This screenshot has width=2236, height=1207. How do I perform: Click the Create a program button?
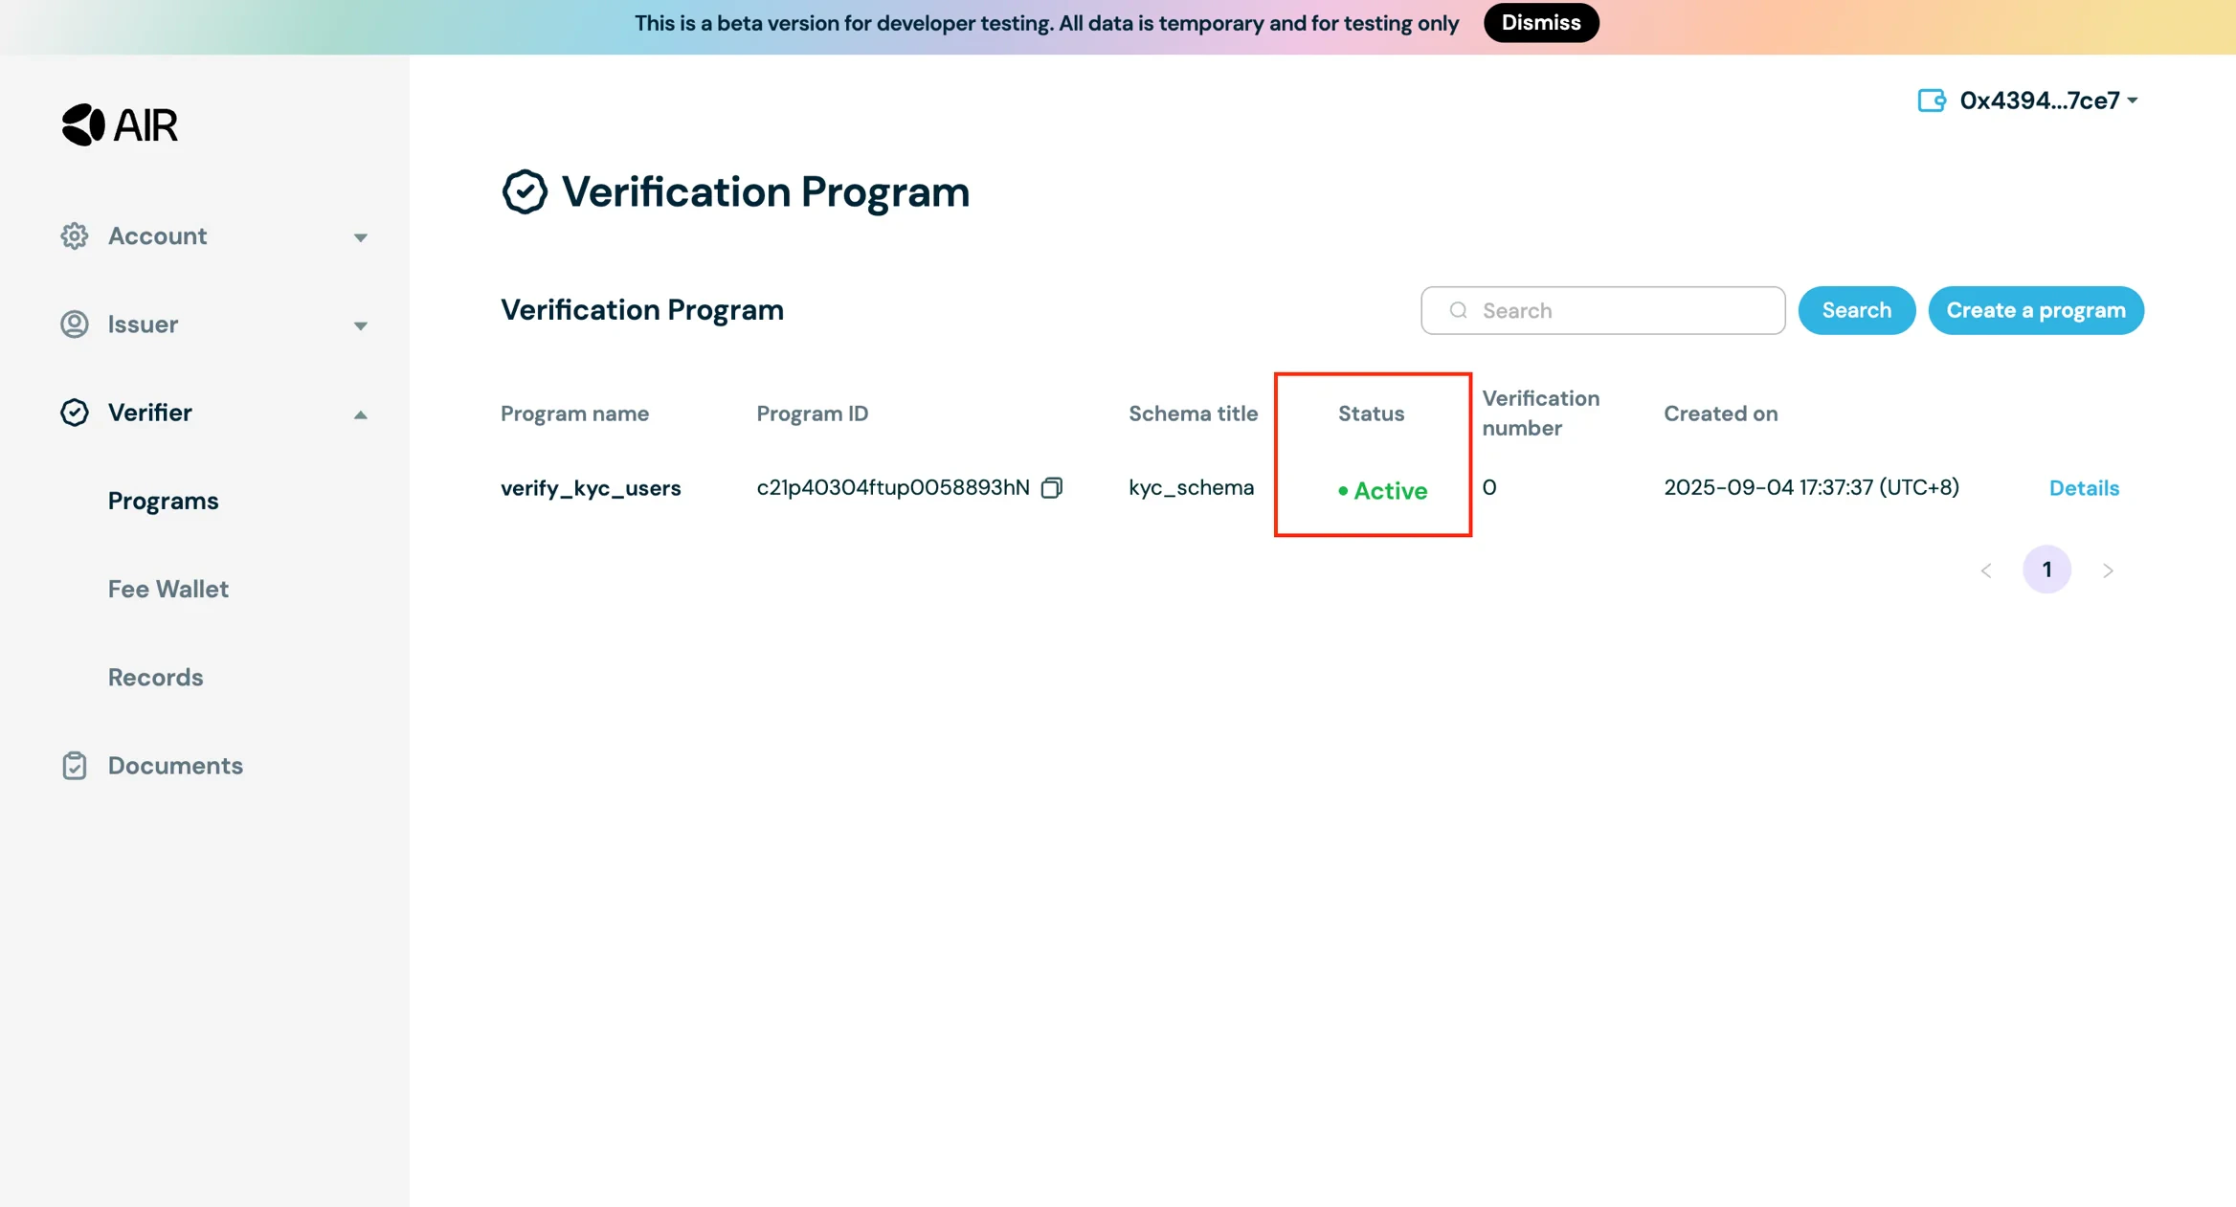point(2035,310)
